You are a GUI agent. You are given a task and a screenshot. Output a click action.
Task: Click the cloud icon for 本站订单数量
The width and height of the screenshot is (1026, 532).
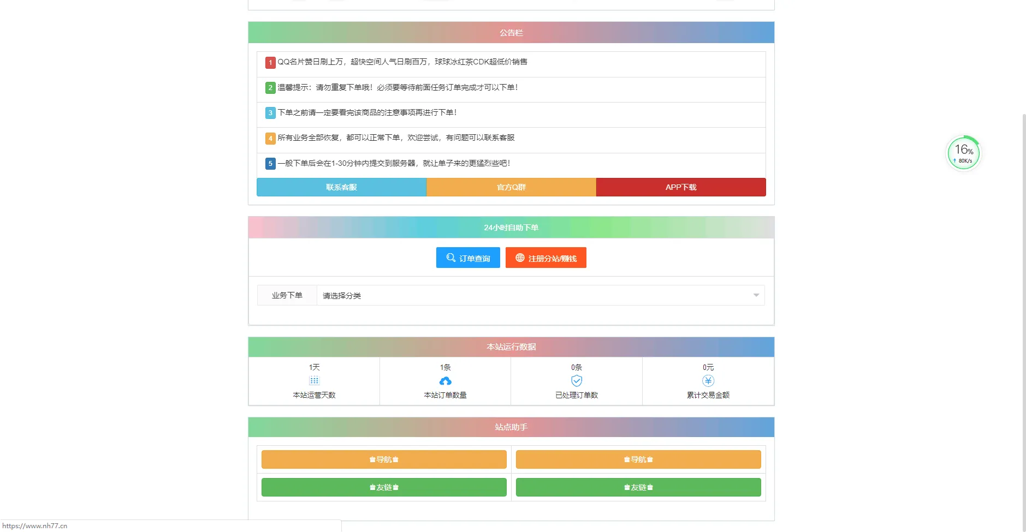pyautogui.click(x=445, y=381)
